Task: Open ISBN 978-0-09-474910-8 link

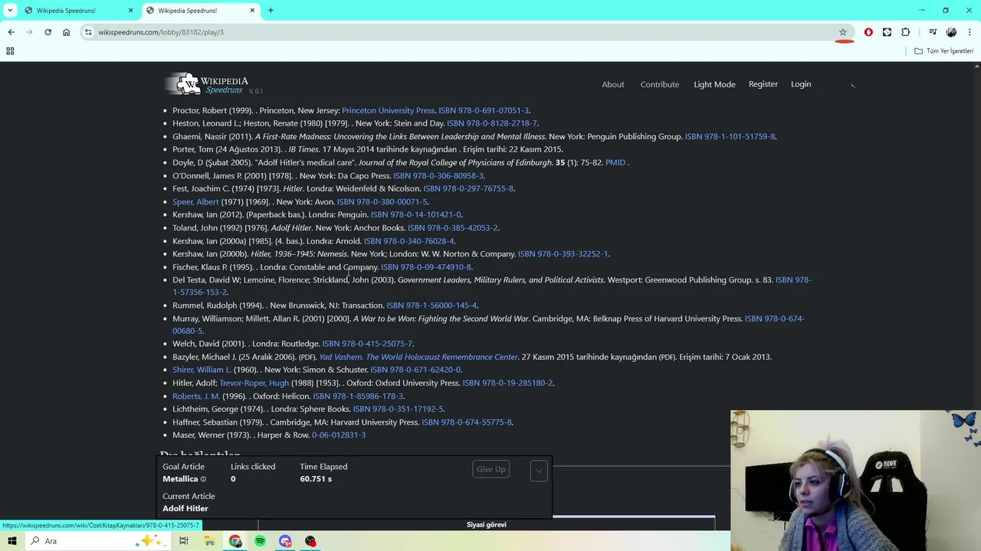Action: [426, 267]
